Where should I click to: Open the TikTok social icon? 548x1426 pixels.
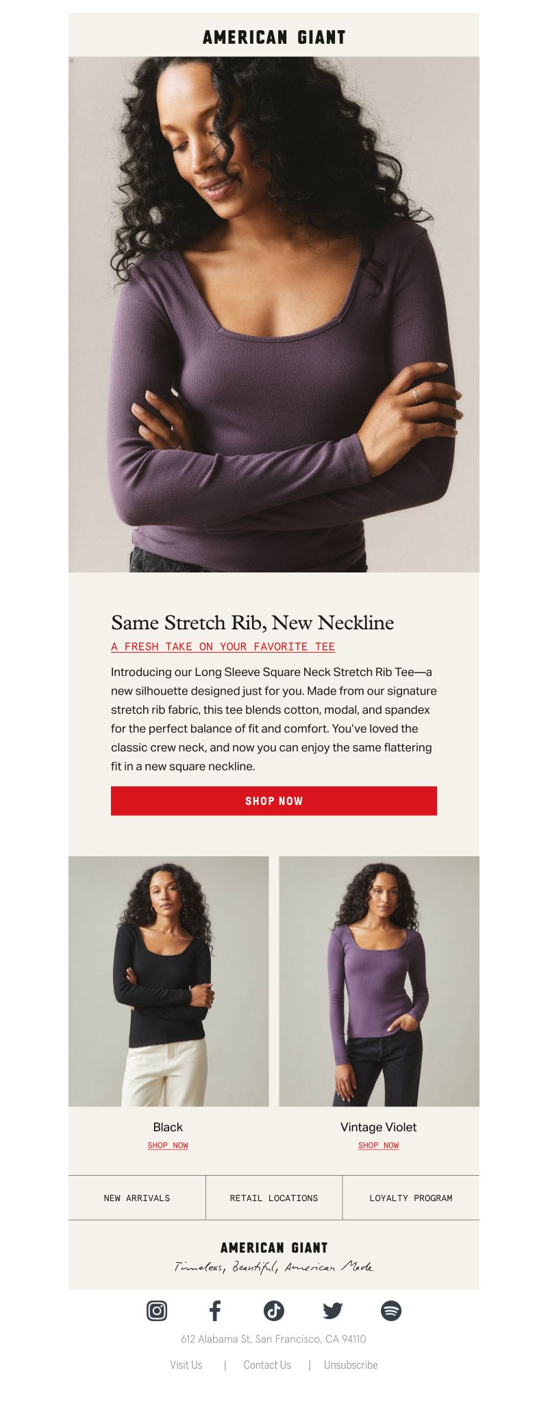(x=274, y=1310)
